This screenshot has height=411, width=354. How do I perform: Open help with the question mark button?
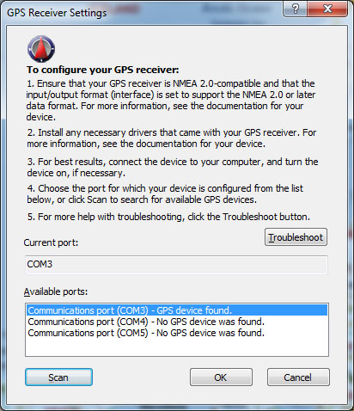[x=296, y=9]
